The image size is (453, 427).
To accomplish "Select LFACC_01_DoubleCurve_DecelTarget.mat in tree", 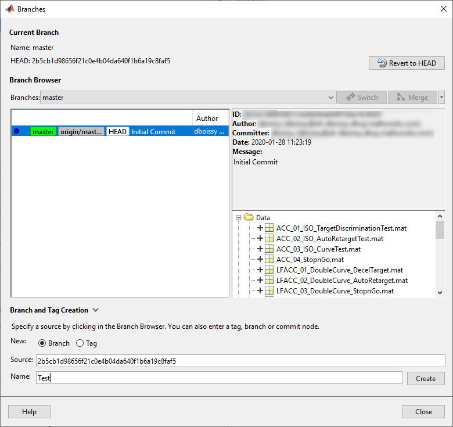I will click(x=340, y=270).
